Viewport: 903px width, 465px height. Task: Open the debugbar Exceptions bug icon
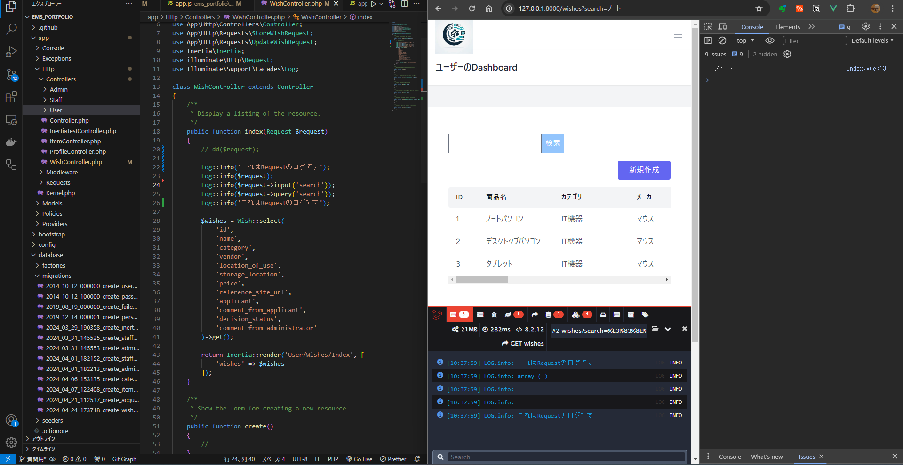(x=494, y=315)
